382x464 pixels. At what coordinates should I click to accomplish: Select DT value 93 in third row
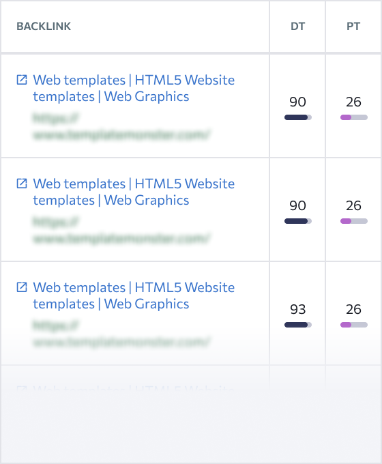pos(297,309)
